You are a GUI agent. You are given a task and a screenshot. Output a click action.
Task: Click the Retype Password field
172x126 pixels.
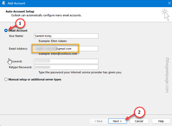(66, 67)
